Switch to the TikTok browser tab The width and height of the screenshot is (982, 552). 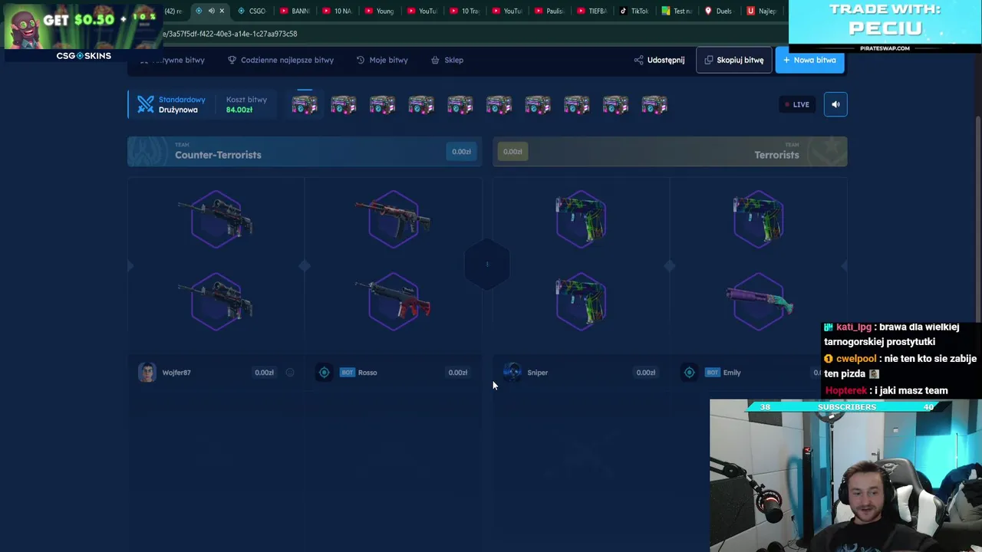point(634,11)
